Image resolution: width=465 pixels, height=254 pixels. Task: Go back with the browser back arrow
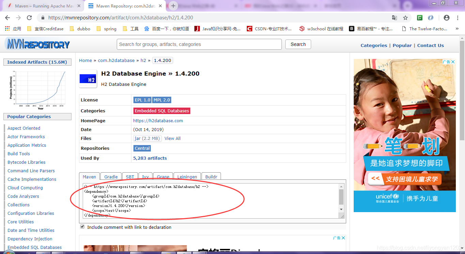point(7,18)
